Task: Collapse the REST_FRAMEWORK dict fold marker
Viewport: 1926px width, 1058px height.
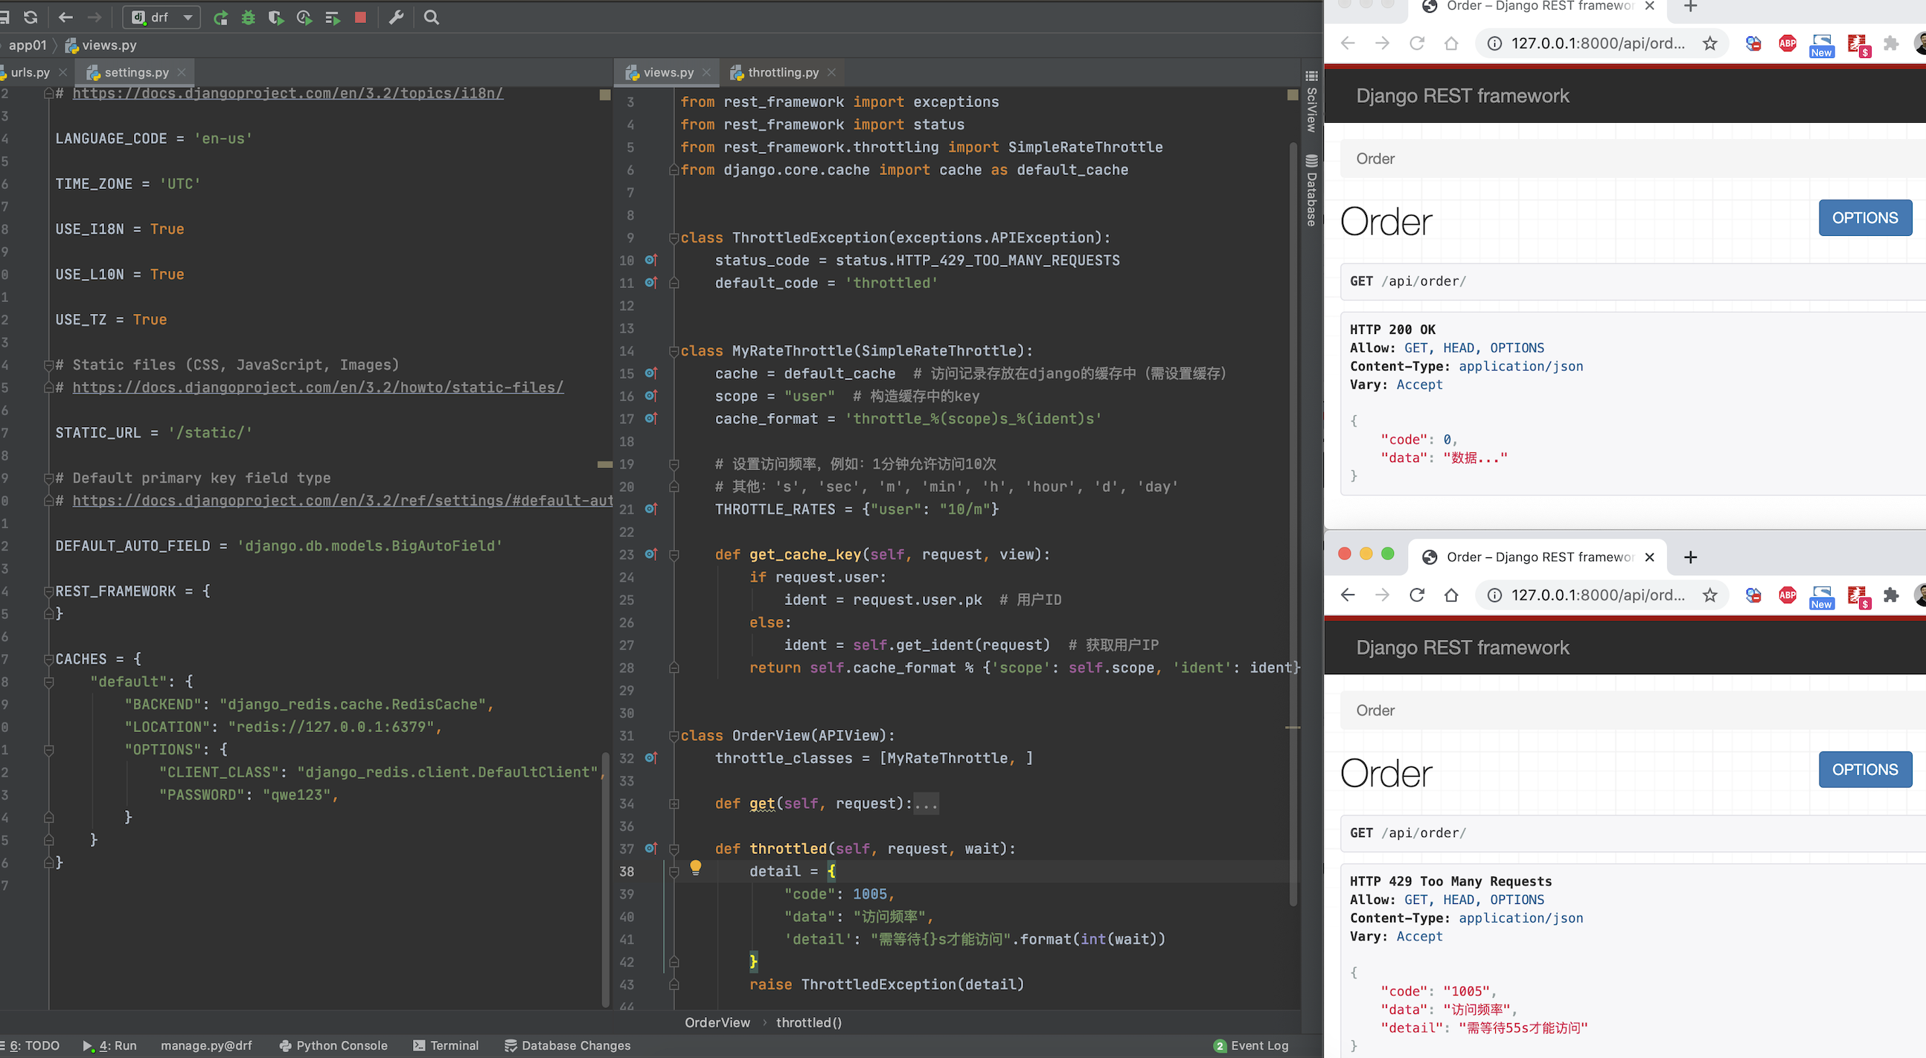Action: point(48,591)
